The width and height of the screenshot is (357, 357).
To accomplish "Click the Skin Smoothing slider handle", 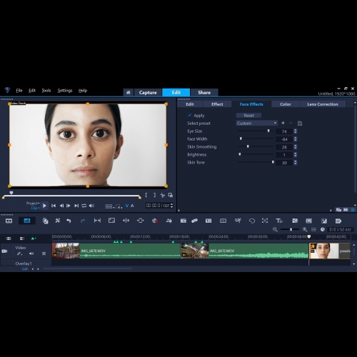I will 248,146.
